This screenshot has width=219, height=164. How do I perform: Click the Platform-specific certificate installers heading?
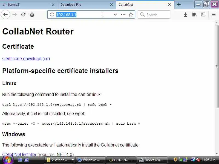point(60,71)
